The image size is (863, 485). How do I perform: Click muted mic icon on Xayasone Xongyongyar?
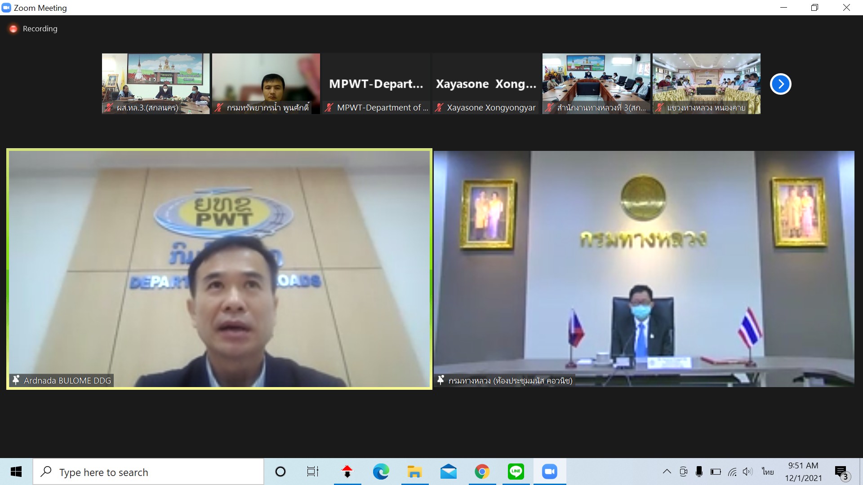pos(439,107)
